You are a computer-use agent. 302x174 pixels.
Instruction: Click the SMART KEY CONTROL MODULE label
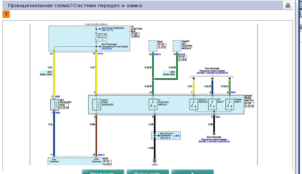click(x=187, y=45)
